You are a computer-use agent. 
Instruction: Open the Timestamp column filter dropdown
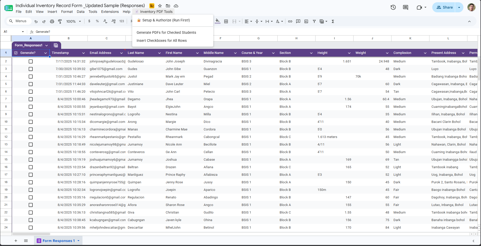pyautogui.click(x=83, y=53)
